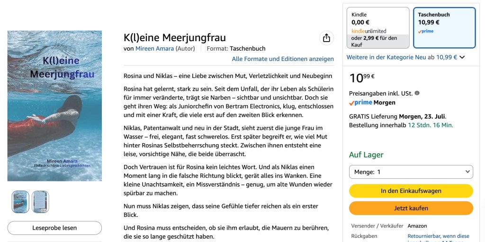Screen dimensions: 485x242
Task: Select the Taschenbuch format option
Action: (444, 28)
